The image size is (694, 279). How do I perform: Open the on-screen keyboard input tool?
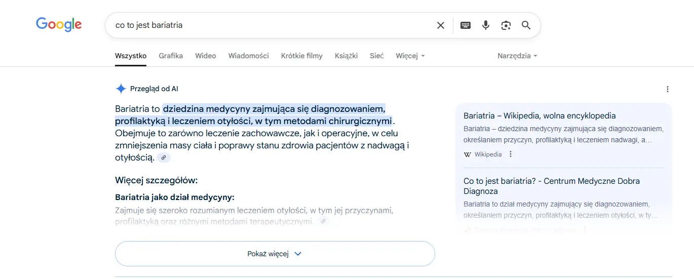[466, 25]
